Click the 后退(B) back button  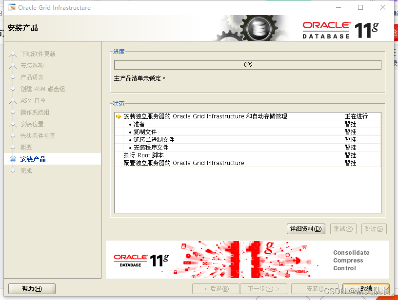(x=216, y=289)
